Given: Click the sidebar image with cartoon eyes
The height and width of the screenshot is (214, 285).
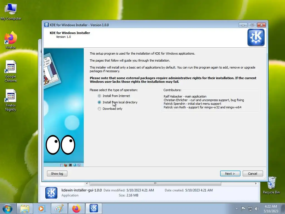Looking at the screenshot, I should (64, 107).
